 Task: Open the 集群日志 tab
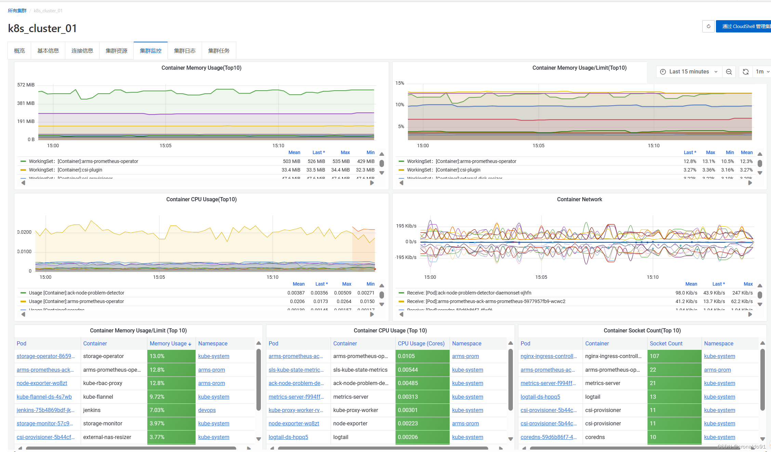185,51
